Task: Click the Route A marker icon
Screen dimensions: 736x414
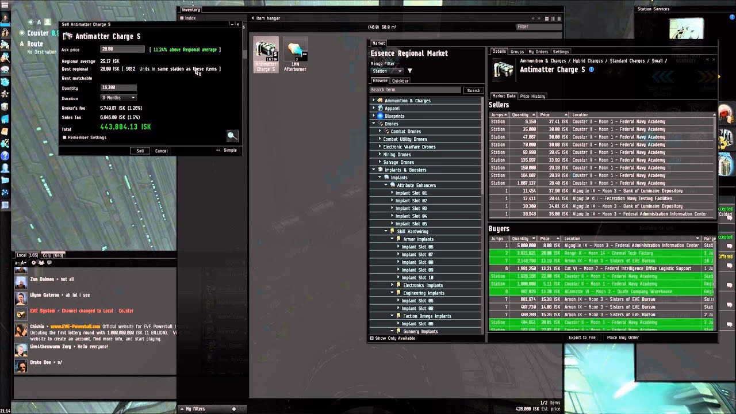Action: [x=22, y=44]
